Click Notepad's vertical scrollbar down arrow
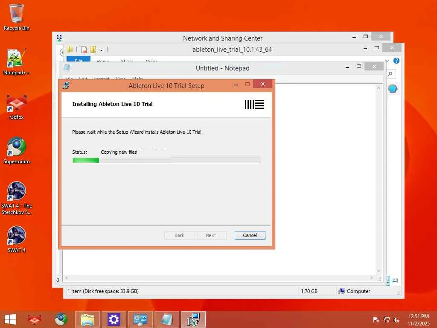437x328 pixels. 379,270
